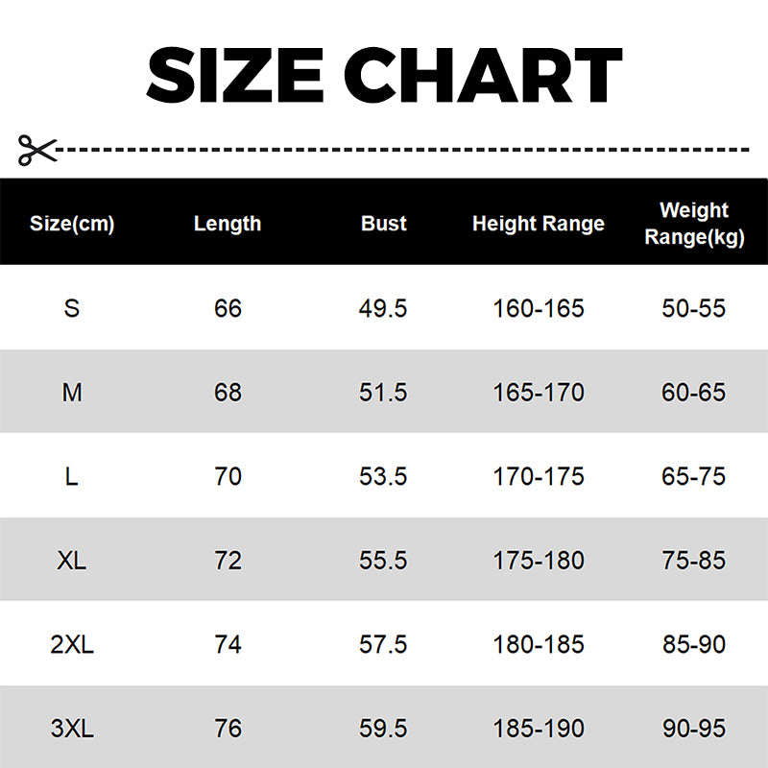The height and width of the screenshot is (768, 768).
Task: Select the L size row label
Action: click(72, 476)
